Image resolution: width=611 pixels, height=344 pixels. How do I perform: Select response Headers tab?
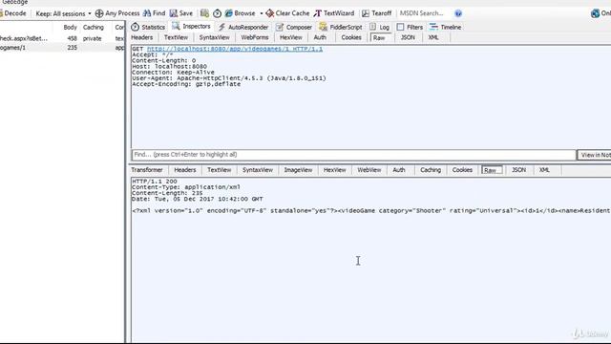184,170
